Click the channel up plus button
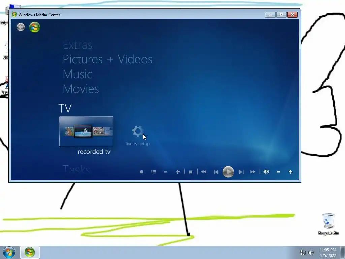The image size is (345, 259). pos(178,172)
